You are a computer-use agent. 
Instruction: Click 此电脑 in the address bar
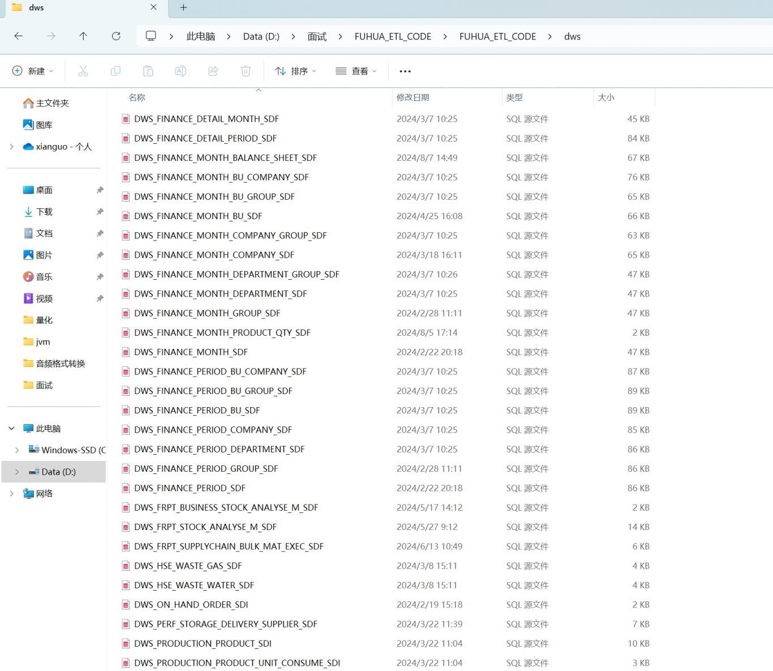(x=201, y=36)
